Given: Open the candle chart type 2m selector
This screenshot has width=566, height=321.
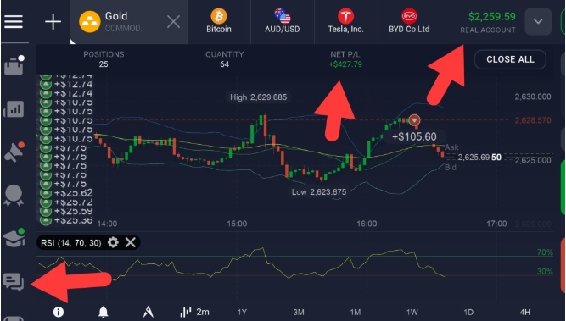Looking at the screenshot, I should [194, 312].
